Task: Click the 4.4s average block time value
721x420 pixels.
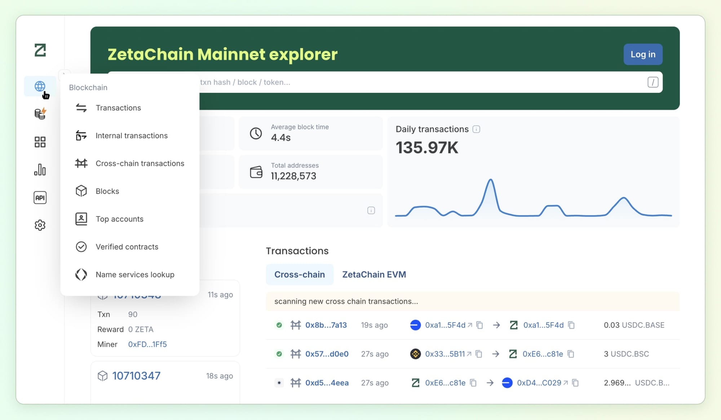Action: click(x=281, y=137)
